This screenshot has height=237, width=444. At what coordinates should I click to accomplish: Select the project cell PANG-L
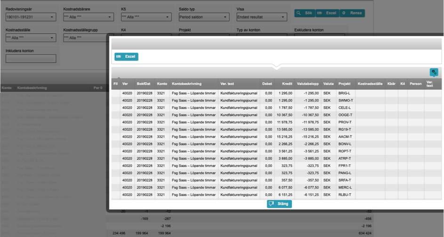click(x=345, y=173)
